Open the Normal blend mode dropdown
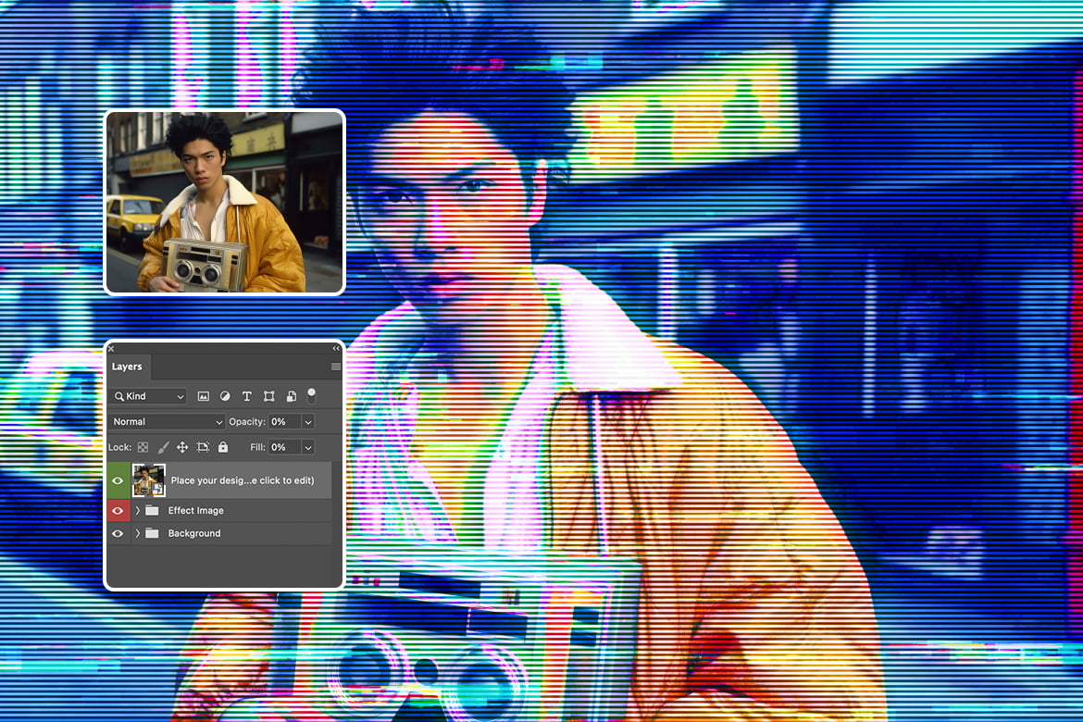 pos(168,421)
